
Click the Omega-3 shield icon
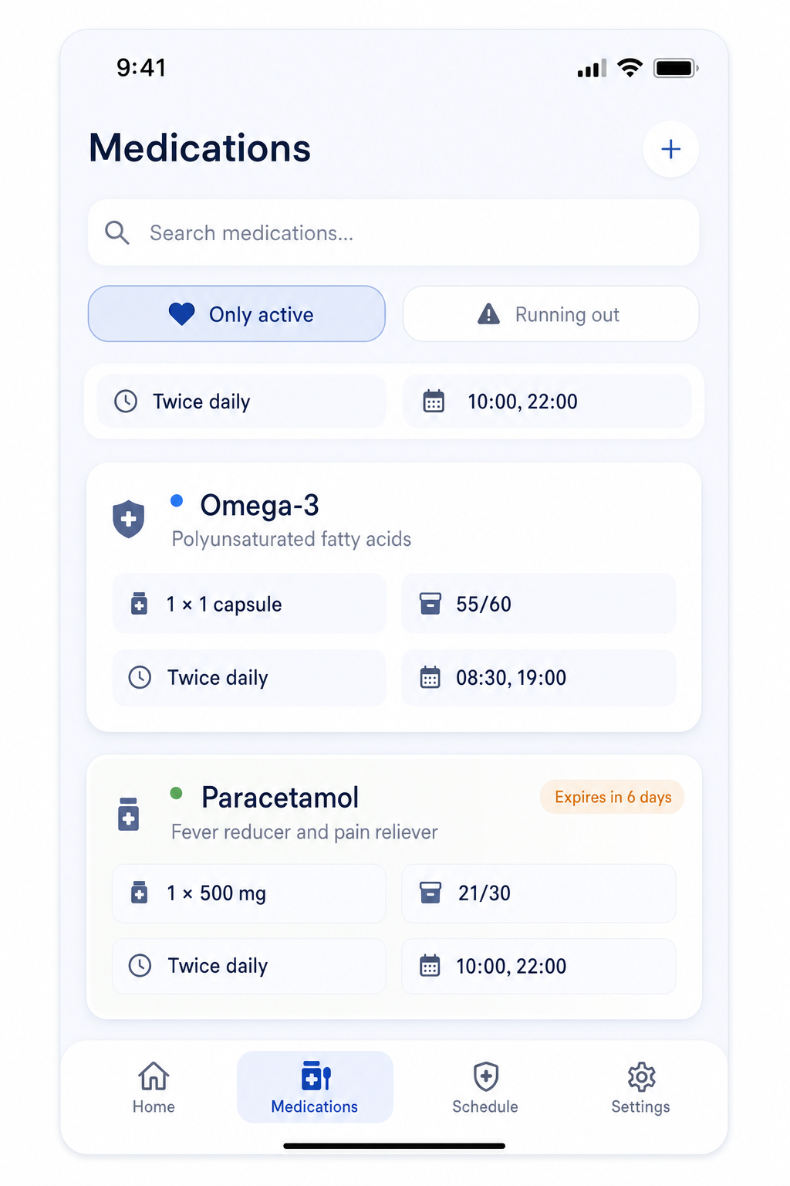[129, 519]
